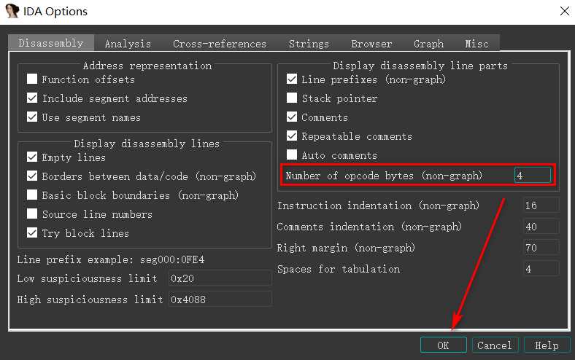Open the Analysis tab
575x360 pixels.
[128, 44]
